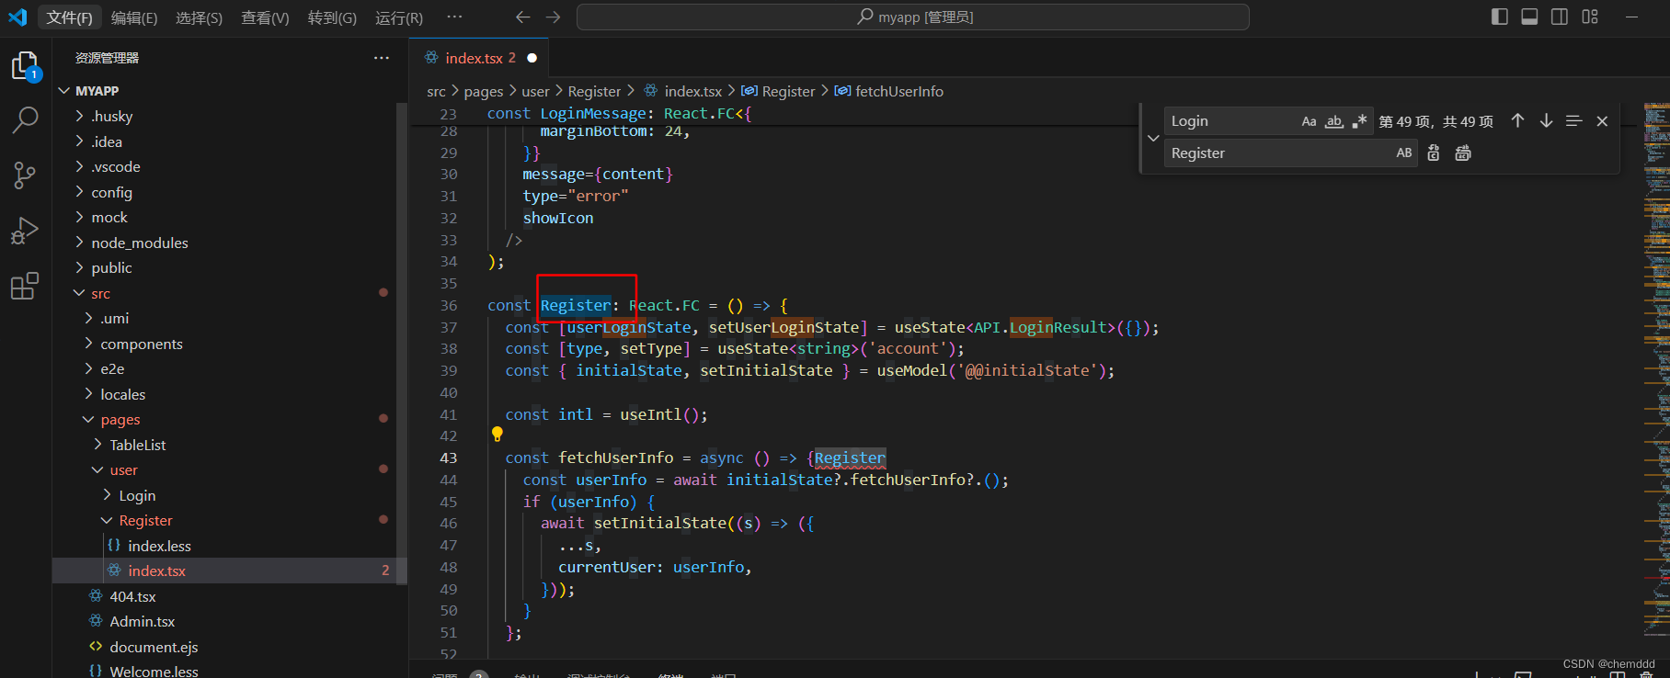The width and height of the screenshot is (1670, 678).
Task: Toggle regular expression search
Action: [1359, 121]
